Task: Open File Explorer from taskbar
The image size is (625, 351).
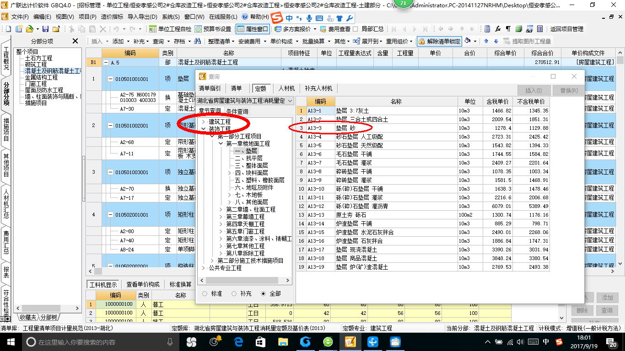Action: [x=283, y=341]
